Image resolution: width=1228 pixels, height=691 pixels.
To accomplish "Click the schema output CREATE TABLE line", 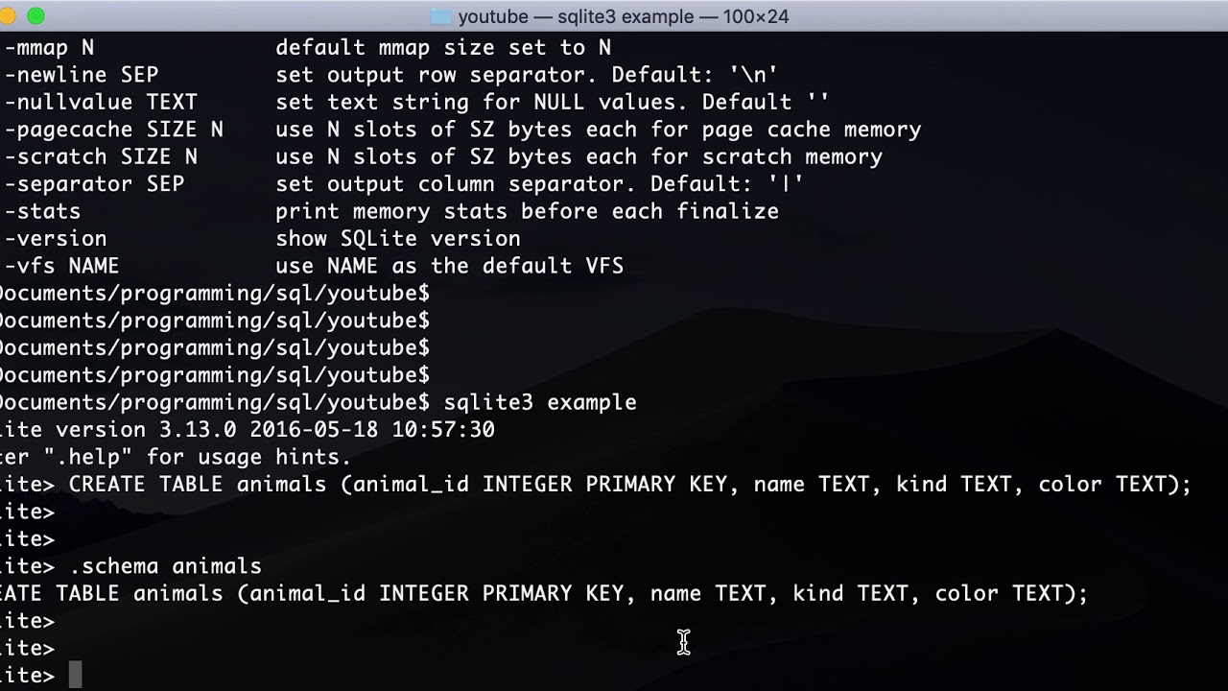I will click(x=544, y=594).
